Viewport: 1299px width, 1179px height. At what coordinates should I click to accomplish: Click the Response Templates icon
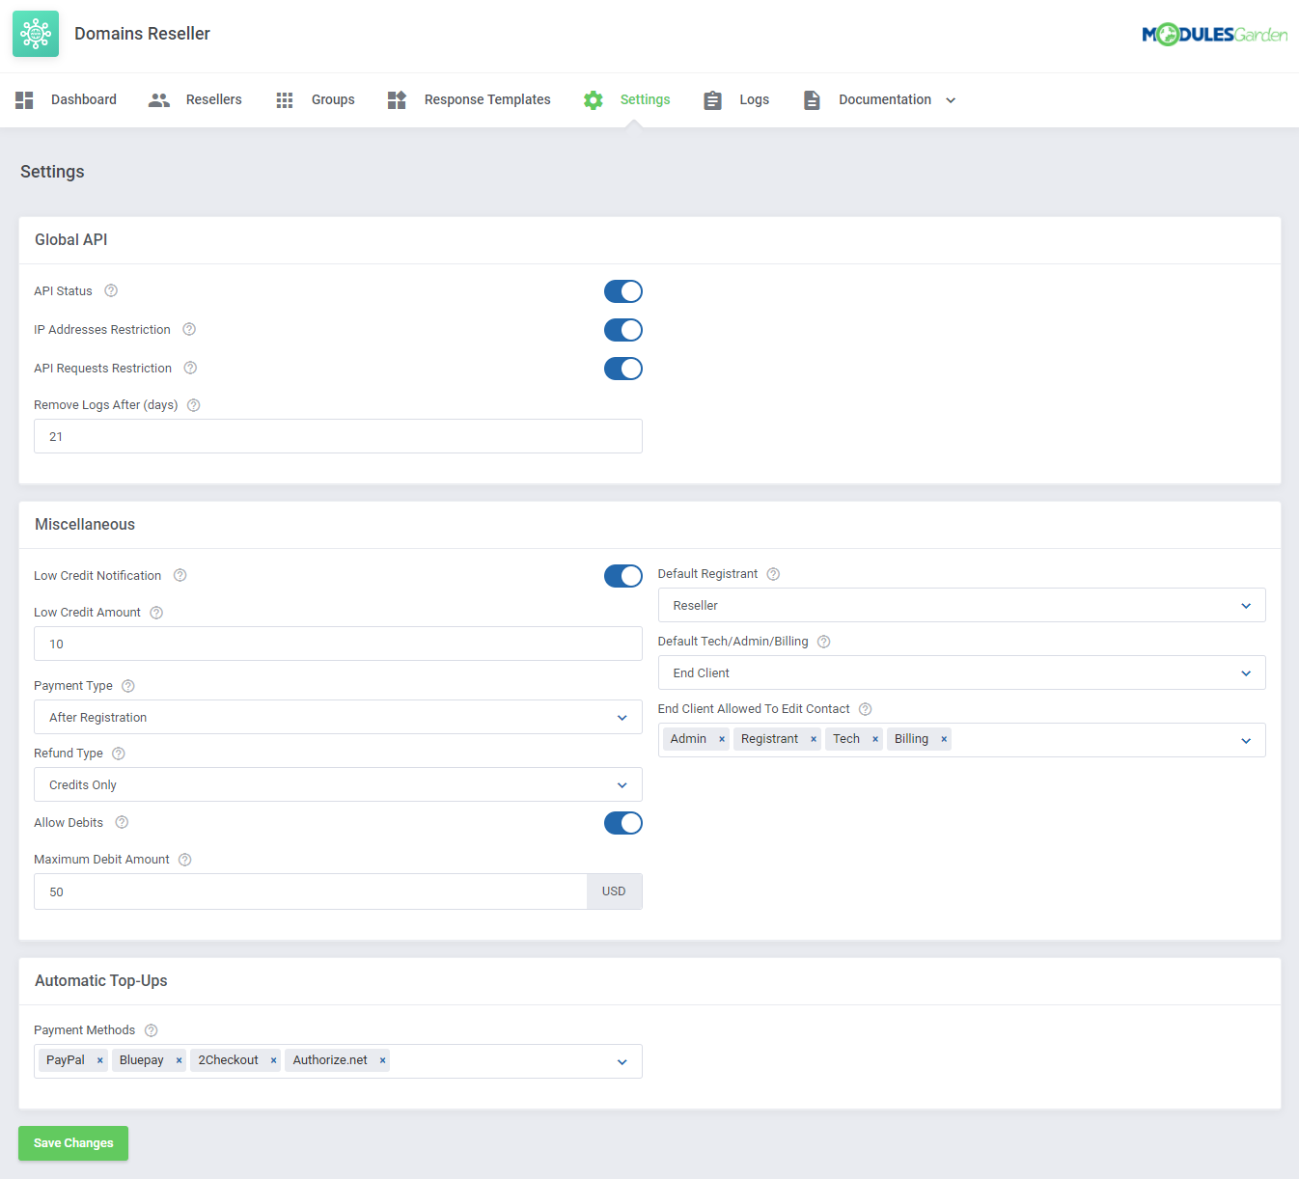point(396,99)
